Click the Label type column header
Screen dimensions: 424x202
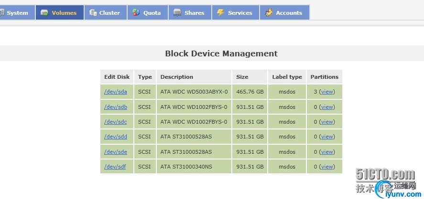(287, 77)
